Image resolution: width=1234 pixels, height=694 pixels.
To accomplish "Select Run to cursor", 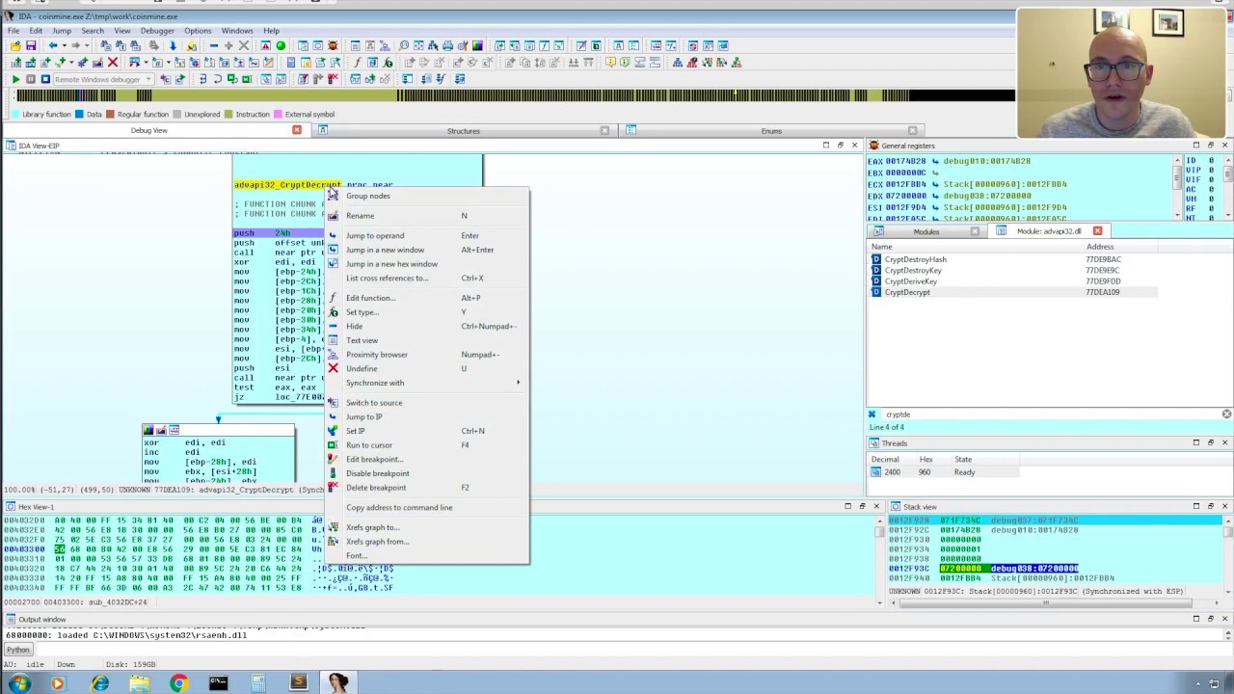I will coord(427,445).
